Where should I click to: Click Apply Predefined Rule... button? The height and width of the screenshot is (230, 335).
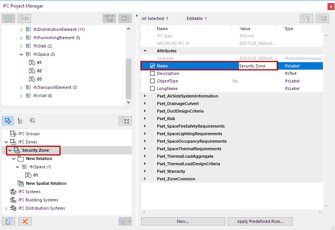(260, 221)
